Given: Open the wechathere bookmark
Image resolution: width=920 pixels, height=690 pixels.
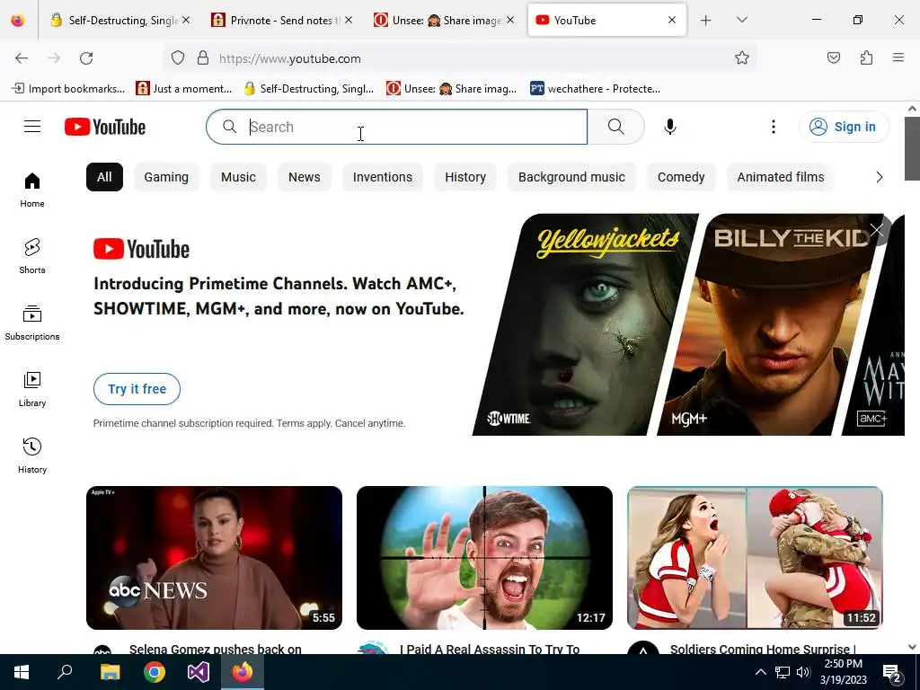Looking at the screenshot, I should 596,89.
